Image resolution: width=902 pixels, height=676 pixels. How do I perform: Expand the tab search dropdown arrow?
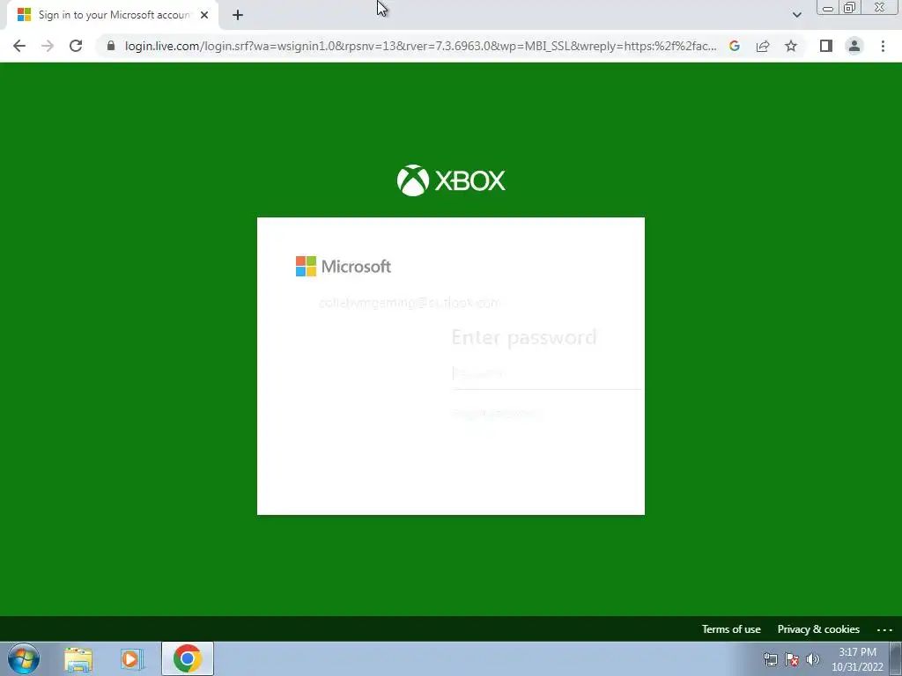[x=796, y=15]
